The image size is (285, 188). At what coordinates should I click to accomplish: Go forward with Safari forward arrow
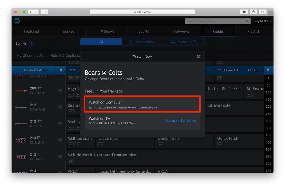(x=36, y=12)
